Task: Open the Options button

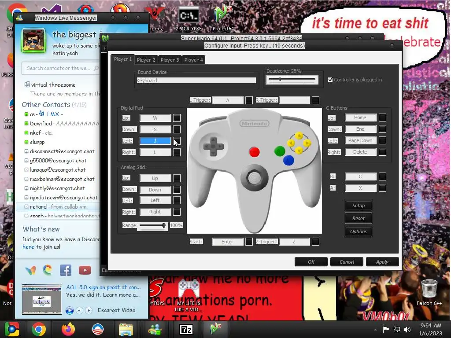Action: click(359, 231)
